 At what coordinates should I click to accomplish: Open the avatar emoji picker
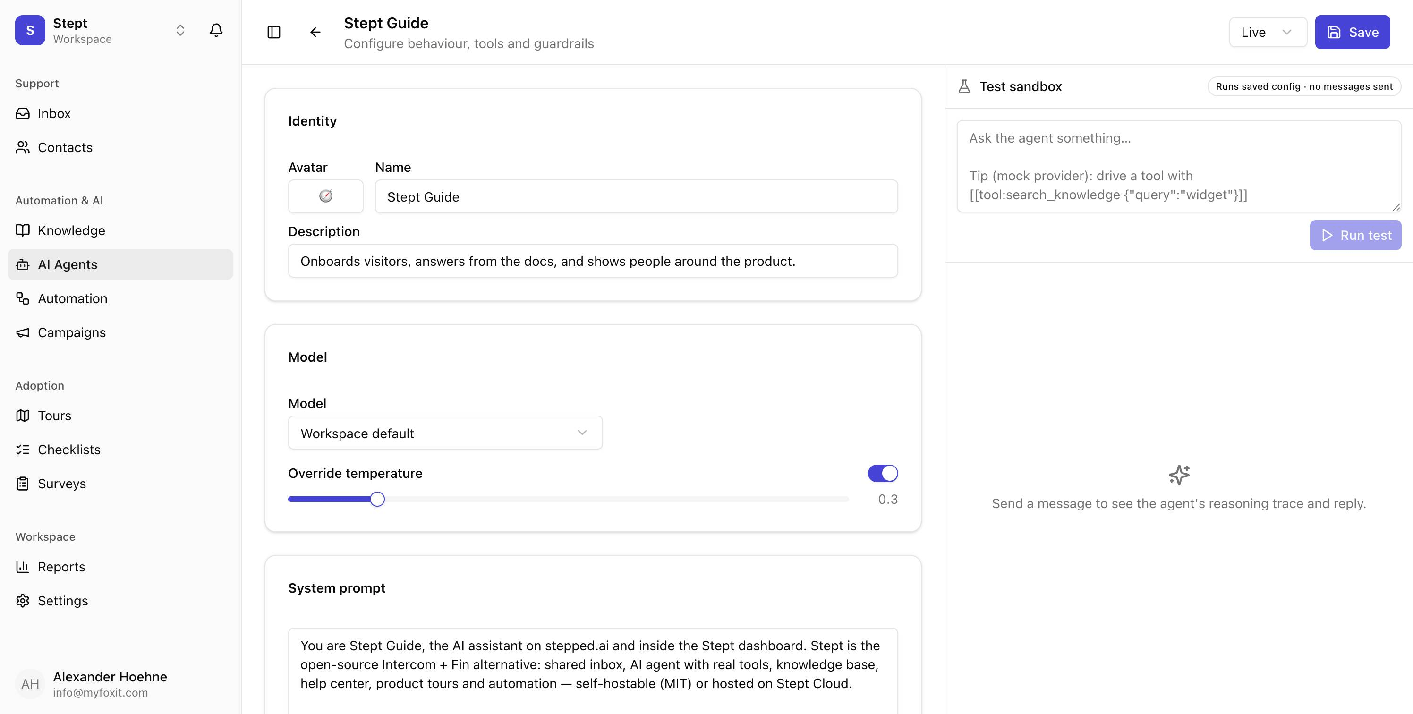tap(326, 196)
